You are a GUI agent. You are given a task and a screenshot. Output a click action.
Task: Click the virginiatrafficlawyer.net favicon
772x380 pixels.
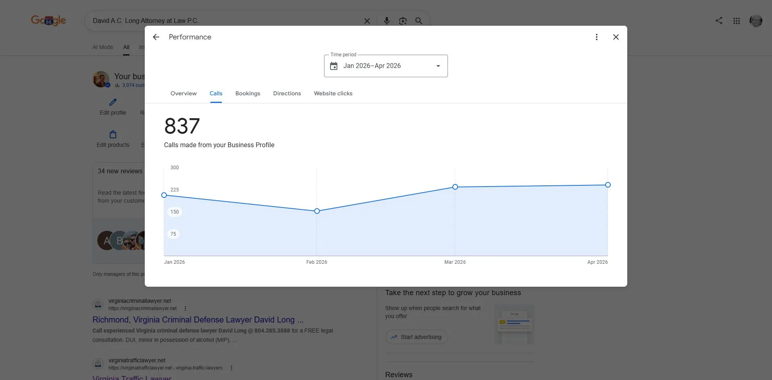click(98, 364)
